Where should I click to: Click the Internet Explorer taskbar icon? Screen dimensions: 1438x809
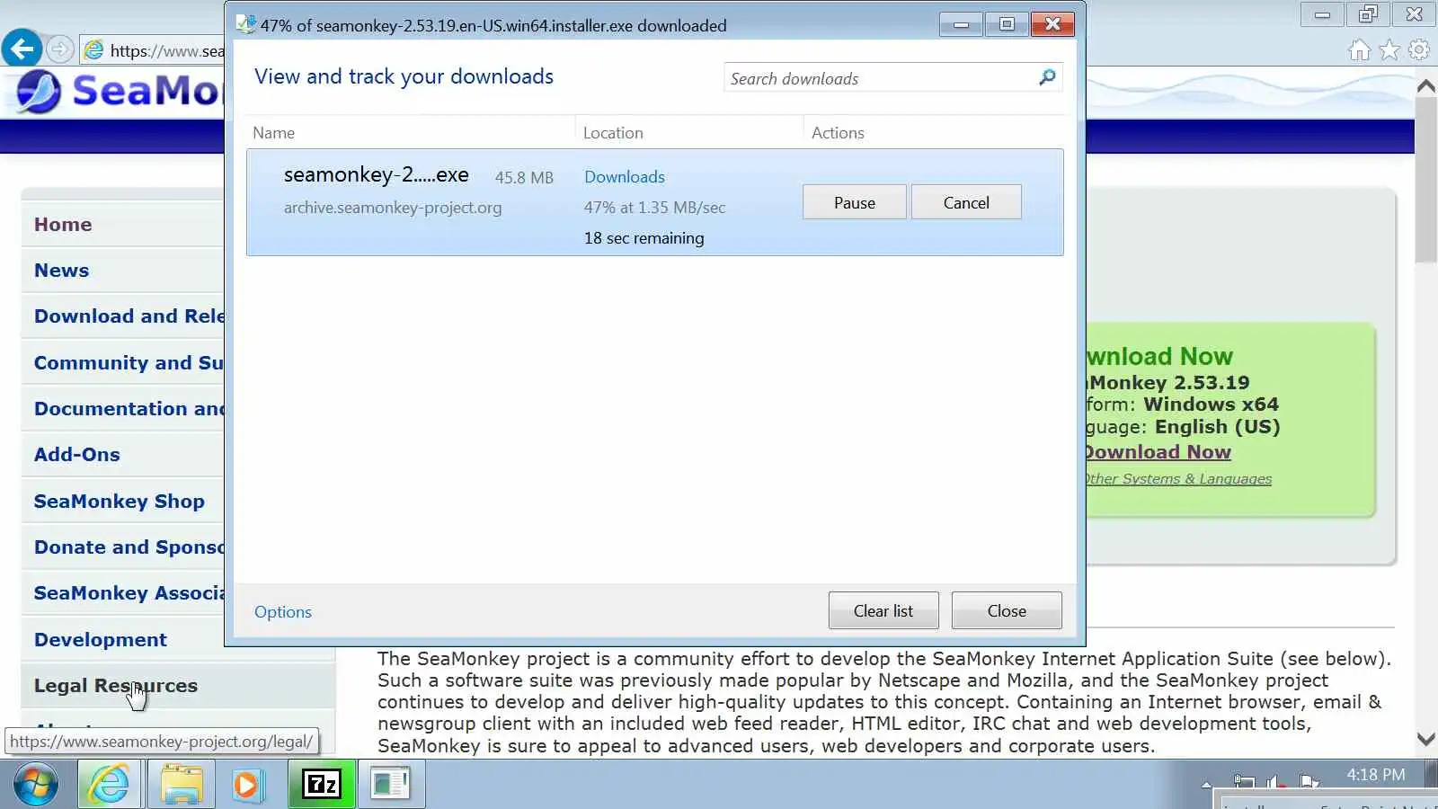click(x=109, y=785)
